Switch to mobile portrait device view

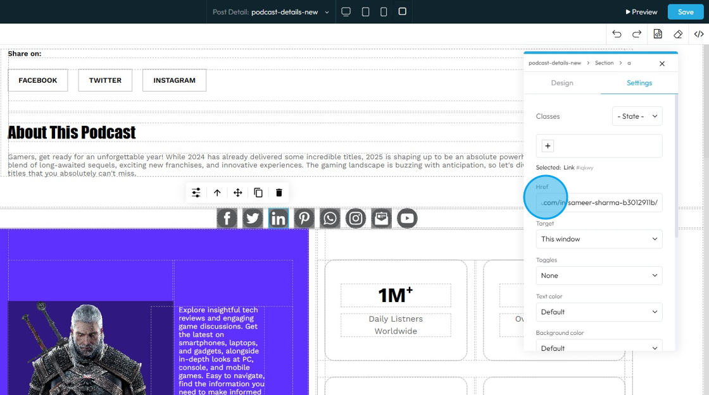[384, 12]
